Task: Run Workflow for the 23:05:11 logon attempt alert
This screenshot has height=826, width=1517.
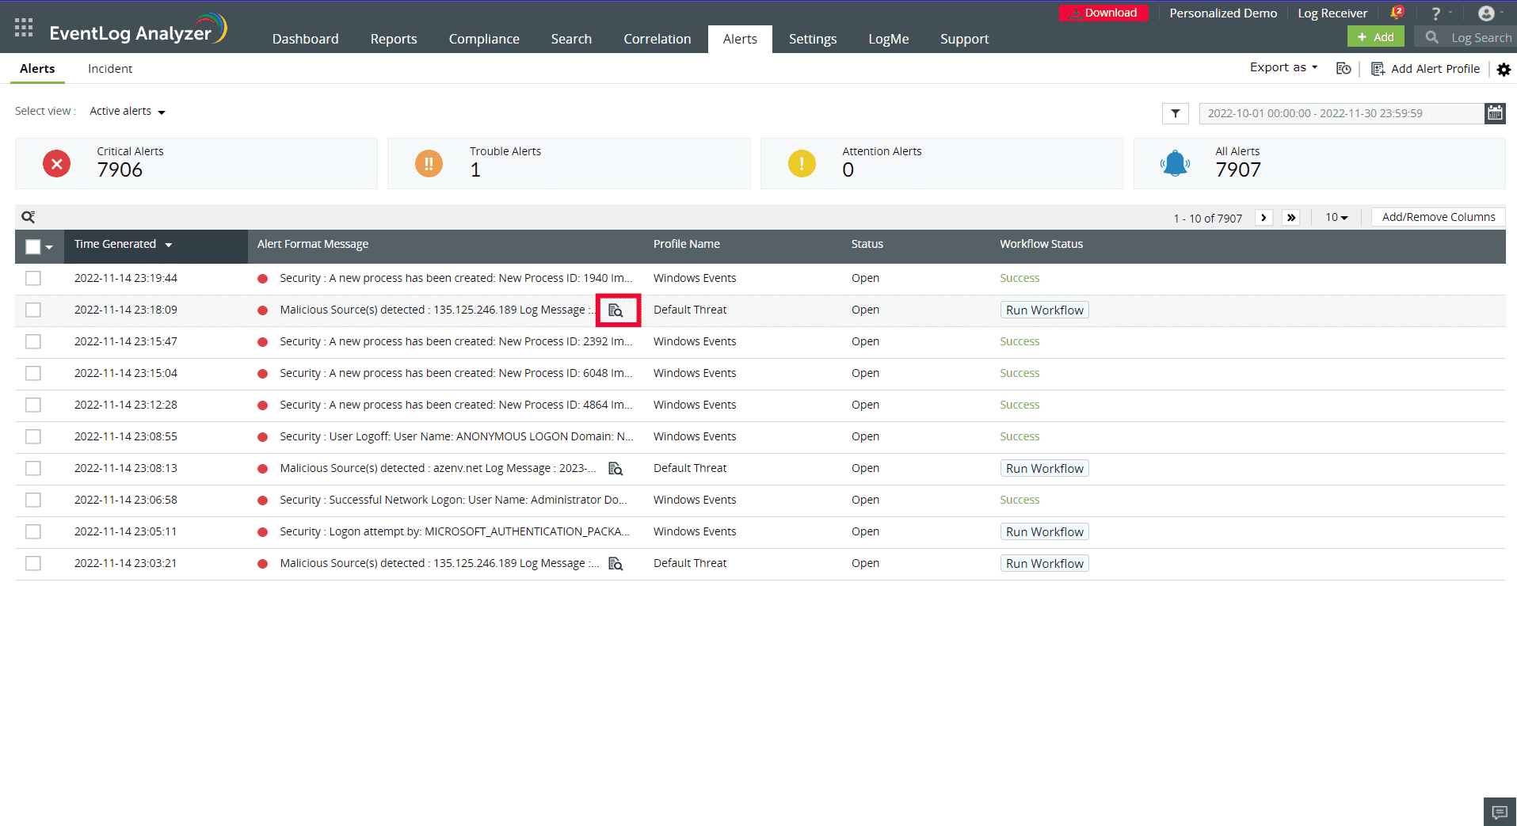Action: pyautogui.click(x=1044, y=532)
